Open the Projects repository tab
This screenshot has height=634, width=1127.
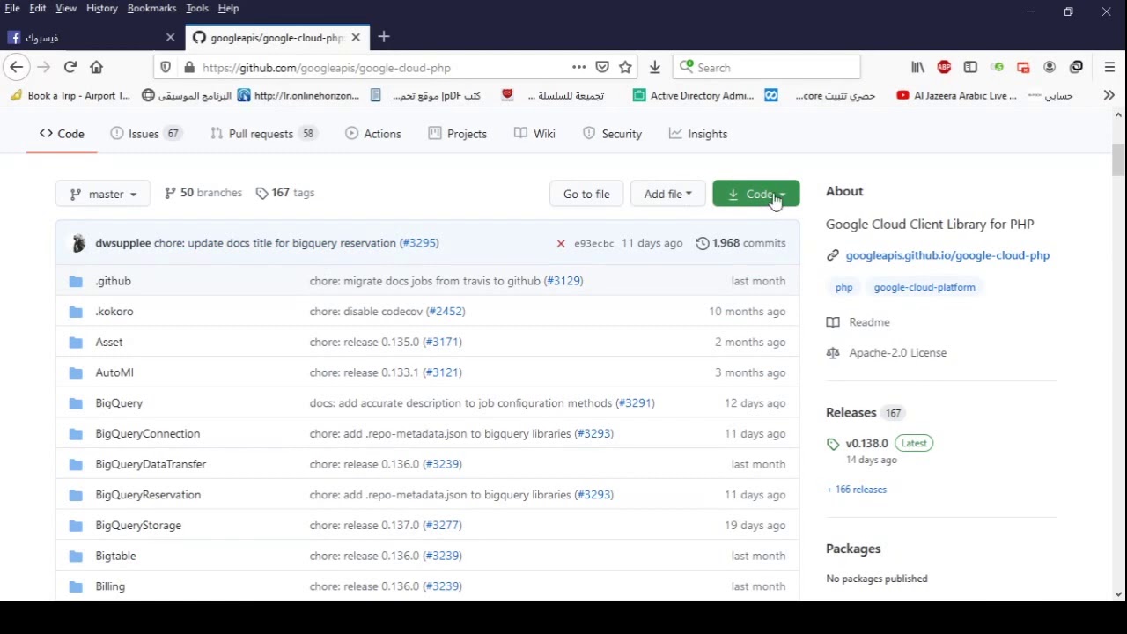click(x=458, y=134)
